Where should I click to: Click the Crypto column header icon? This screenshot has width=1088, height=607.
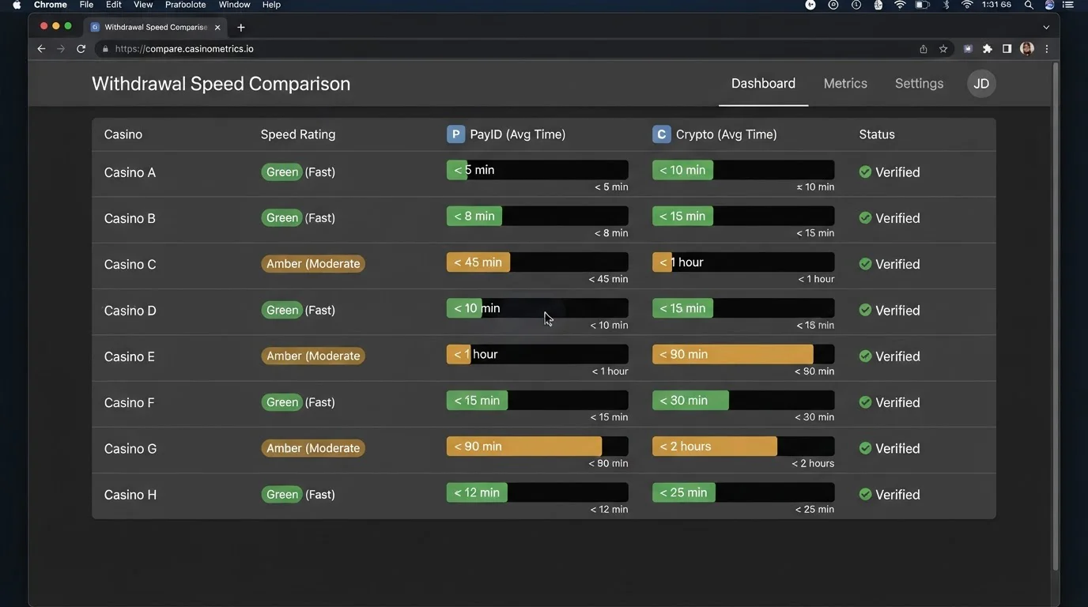(661, 134)
